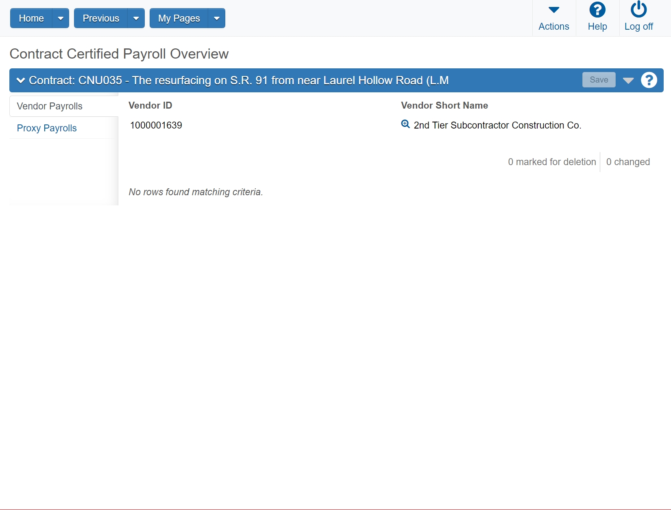Expand the Previous dropdown arrow
The image size is (671, 510).
[x=136, y=18]
